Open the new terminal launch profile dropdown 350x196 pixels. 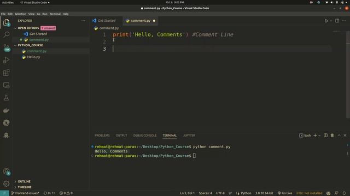pos(319,136)
